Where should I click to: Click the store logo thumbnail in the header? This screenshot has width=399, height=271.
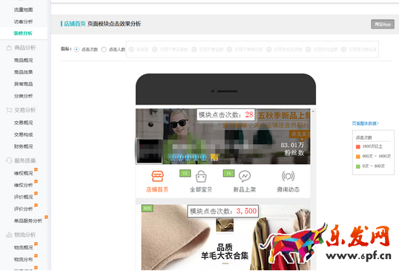(x=149, y=151)
